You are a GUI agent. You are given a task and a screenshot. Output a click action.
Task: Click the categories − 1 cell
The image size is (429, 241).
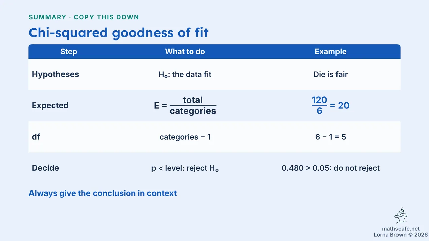click(x=185, y=137)
